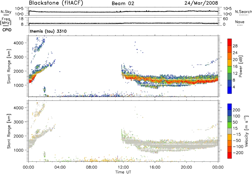Click the '12:00' time tick label

tap(123, 167)
